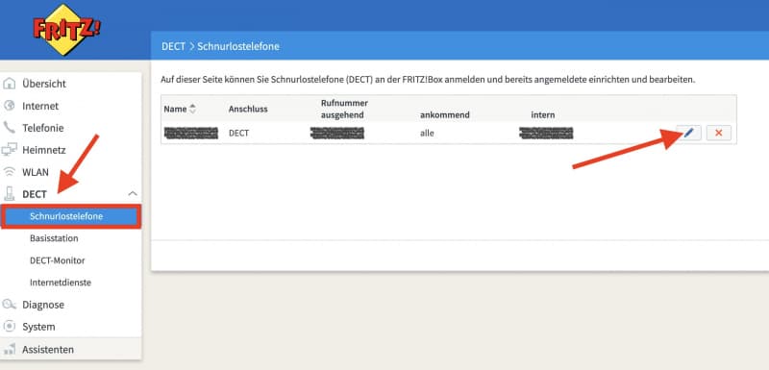Click the pencil edit icon for the DECT phone
This screenshot has width=769, height=370.
[688, 133]
